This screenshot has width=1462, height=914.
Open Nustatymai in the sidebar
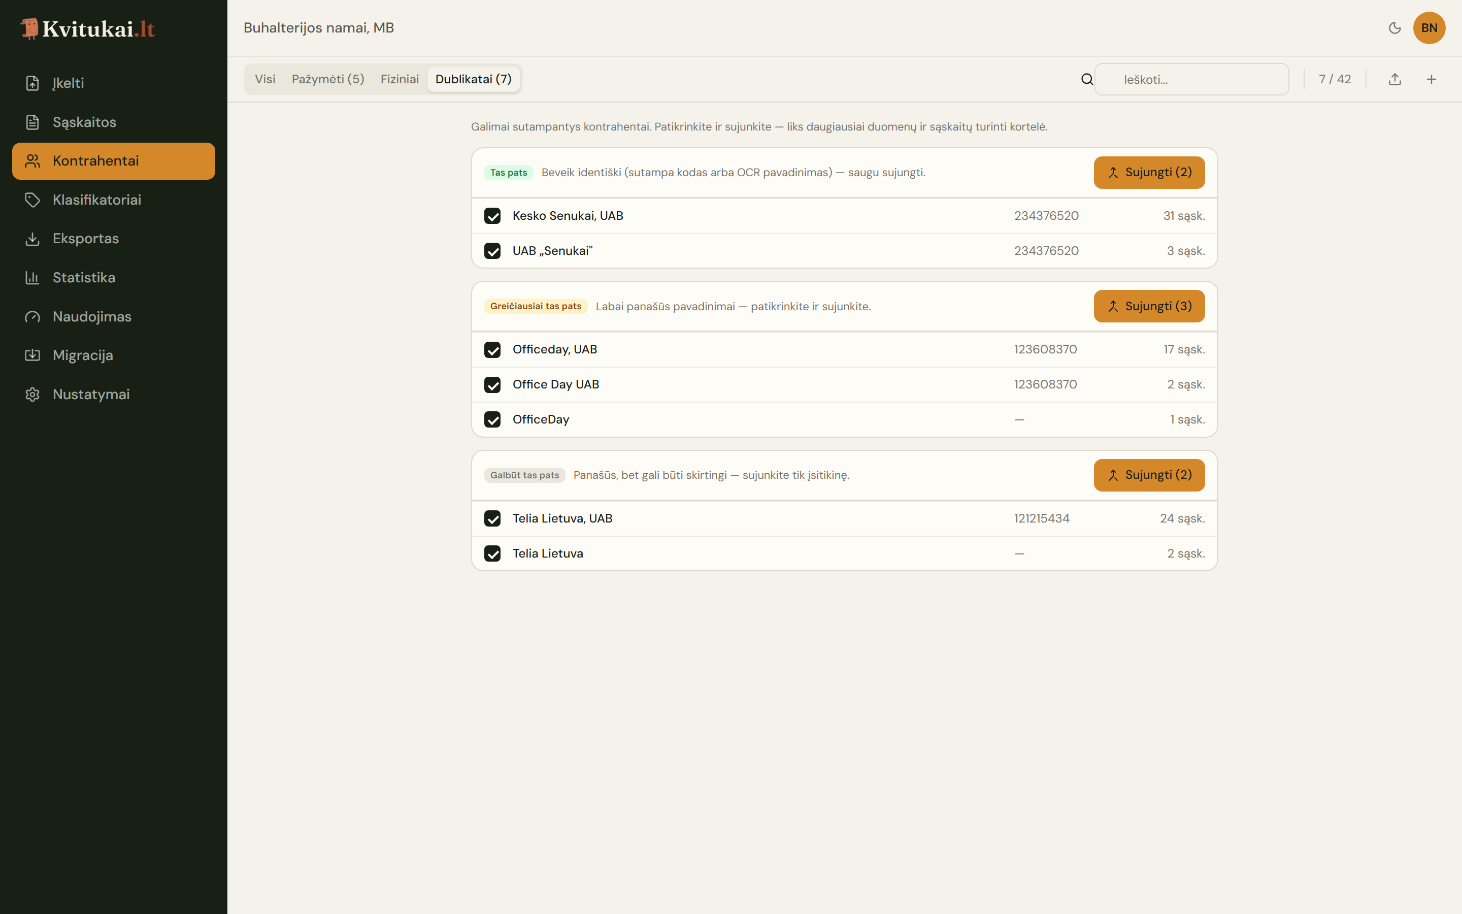114,395
